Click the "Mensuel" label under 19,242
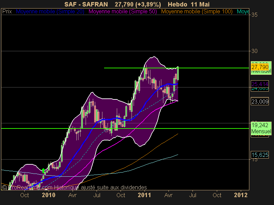The width and height of the screenshot is (274, 205). tap(261, 131)
